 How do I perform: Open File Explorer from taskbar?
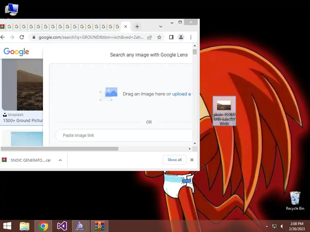25,226
